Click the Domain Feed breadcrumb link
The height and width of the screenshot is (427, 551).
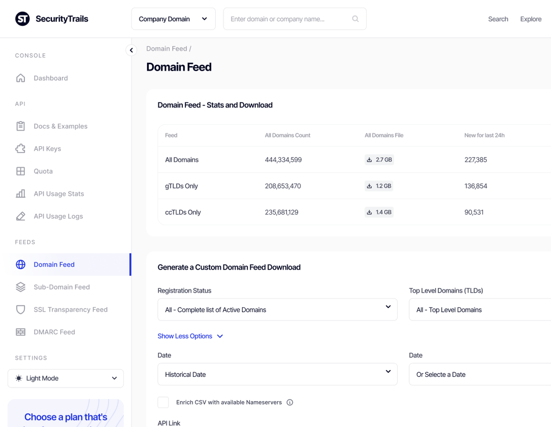[x=167, y=49]
